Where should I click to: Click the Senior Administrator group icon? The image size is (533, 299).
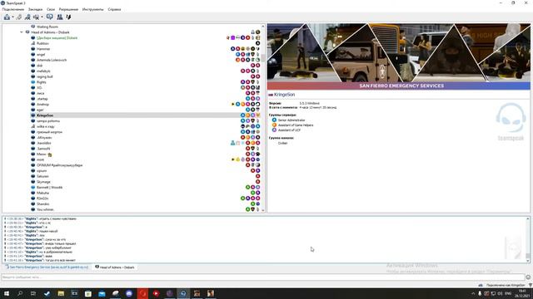(x=274, y=120)
